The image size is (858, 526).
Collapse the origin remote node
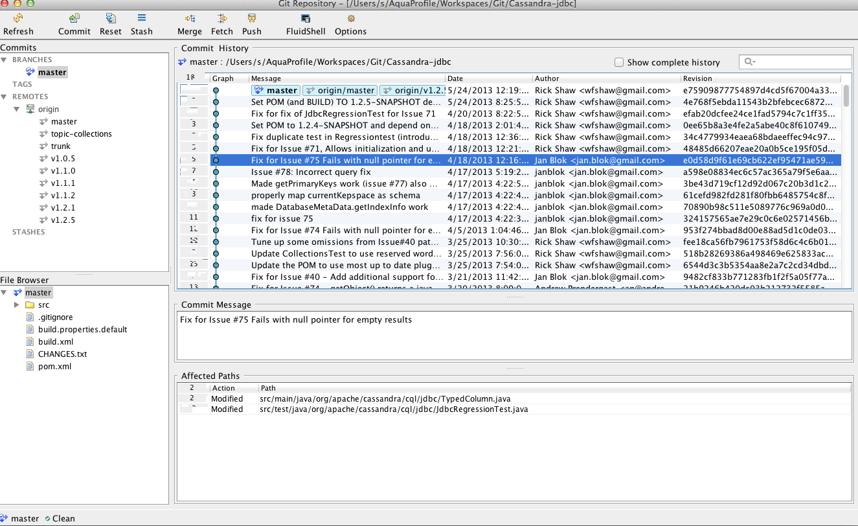tap(17, 109)
